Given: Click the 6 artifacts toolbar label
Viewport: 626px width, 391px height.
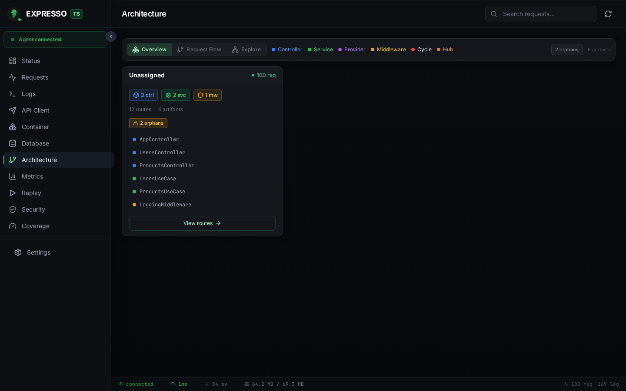Looking at the screenshot, I should coord(599,50).
